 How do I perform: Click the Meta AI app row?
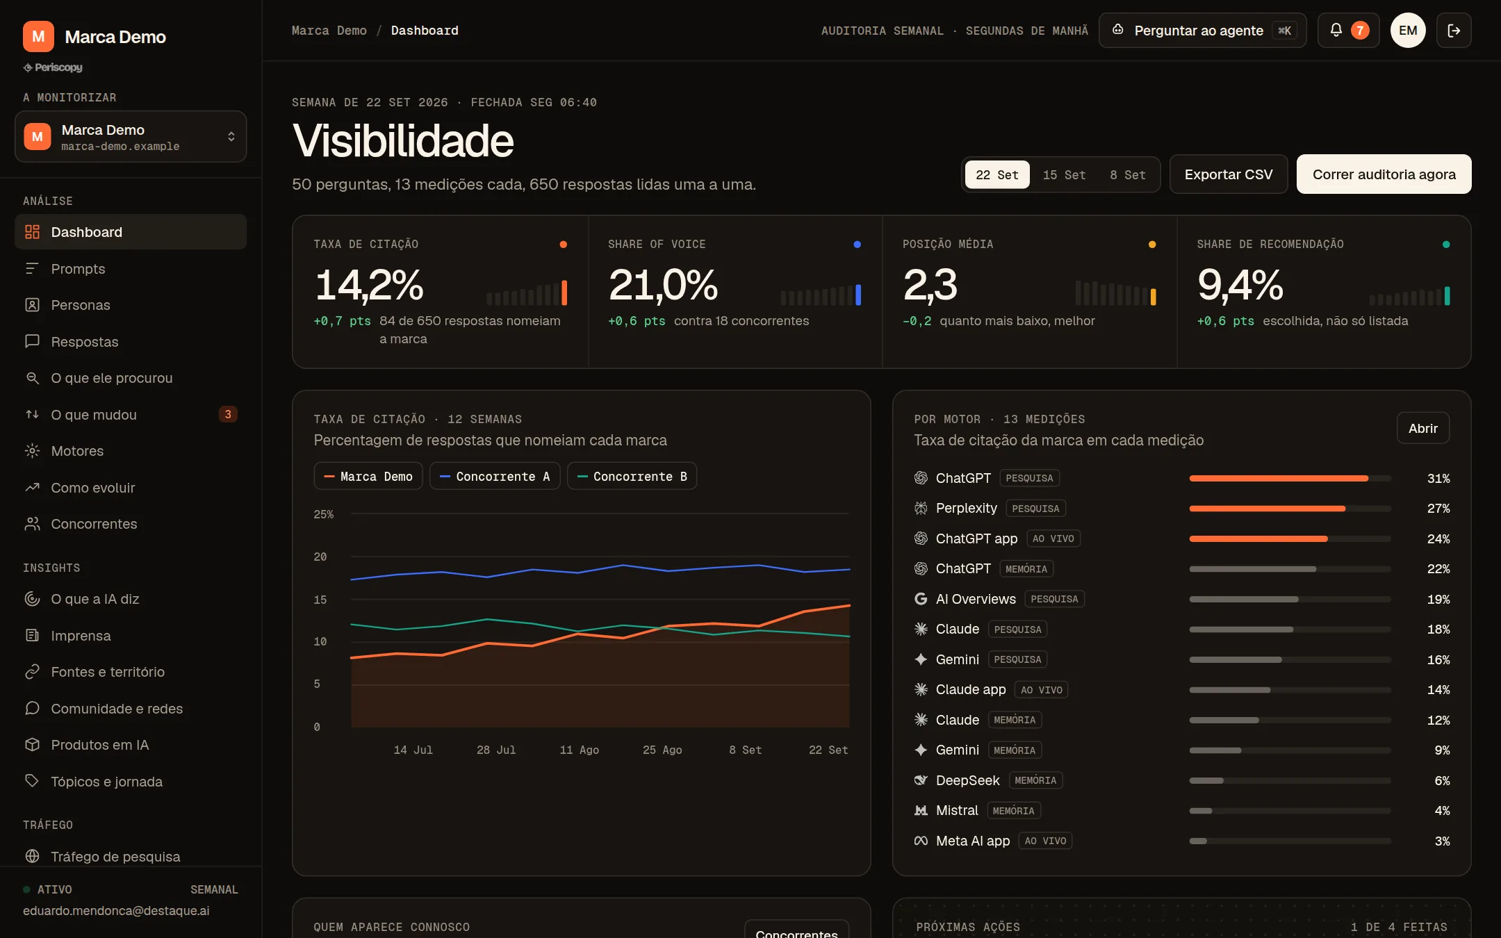[x=1181, y=841]
